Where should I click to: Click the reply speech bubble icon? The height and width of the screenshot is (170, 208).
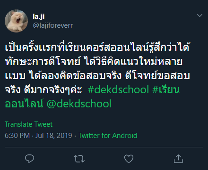tap(29, 159)
